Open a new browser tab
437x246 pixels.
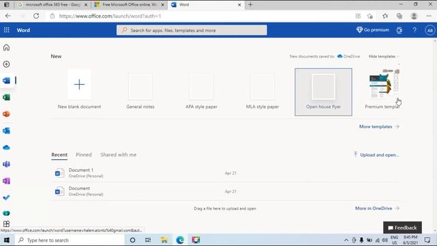251,5
